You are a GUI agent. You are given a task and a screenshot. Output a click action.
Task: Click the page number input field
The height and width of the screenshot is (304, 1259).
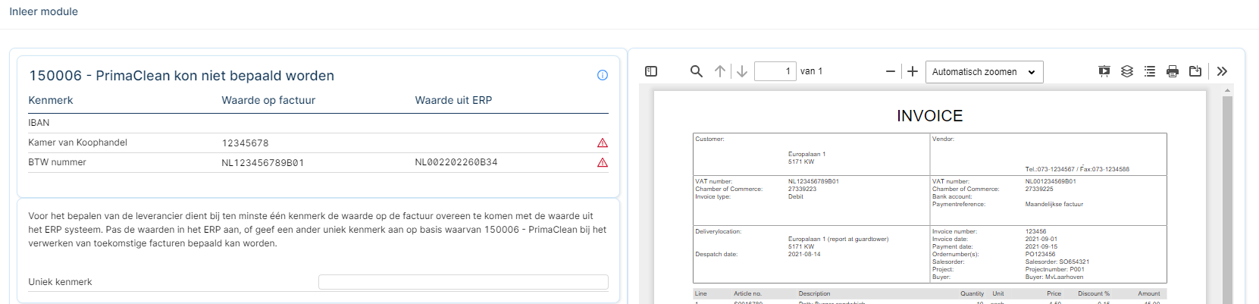[x=775, y=71]
